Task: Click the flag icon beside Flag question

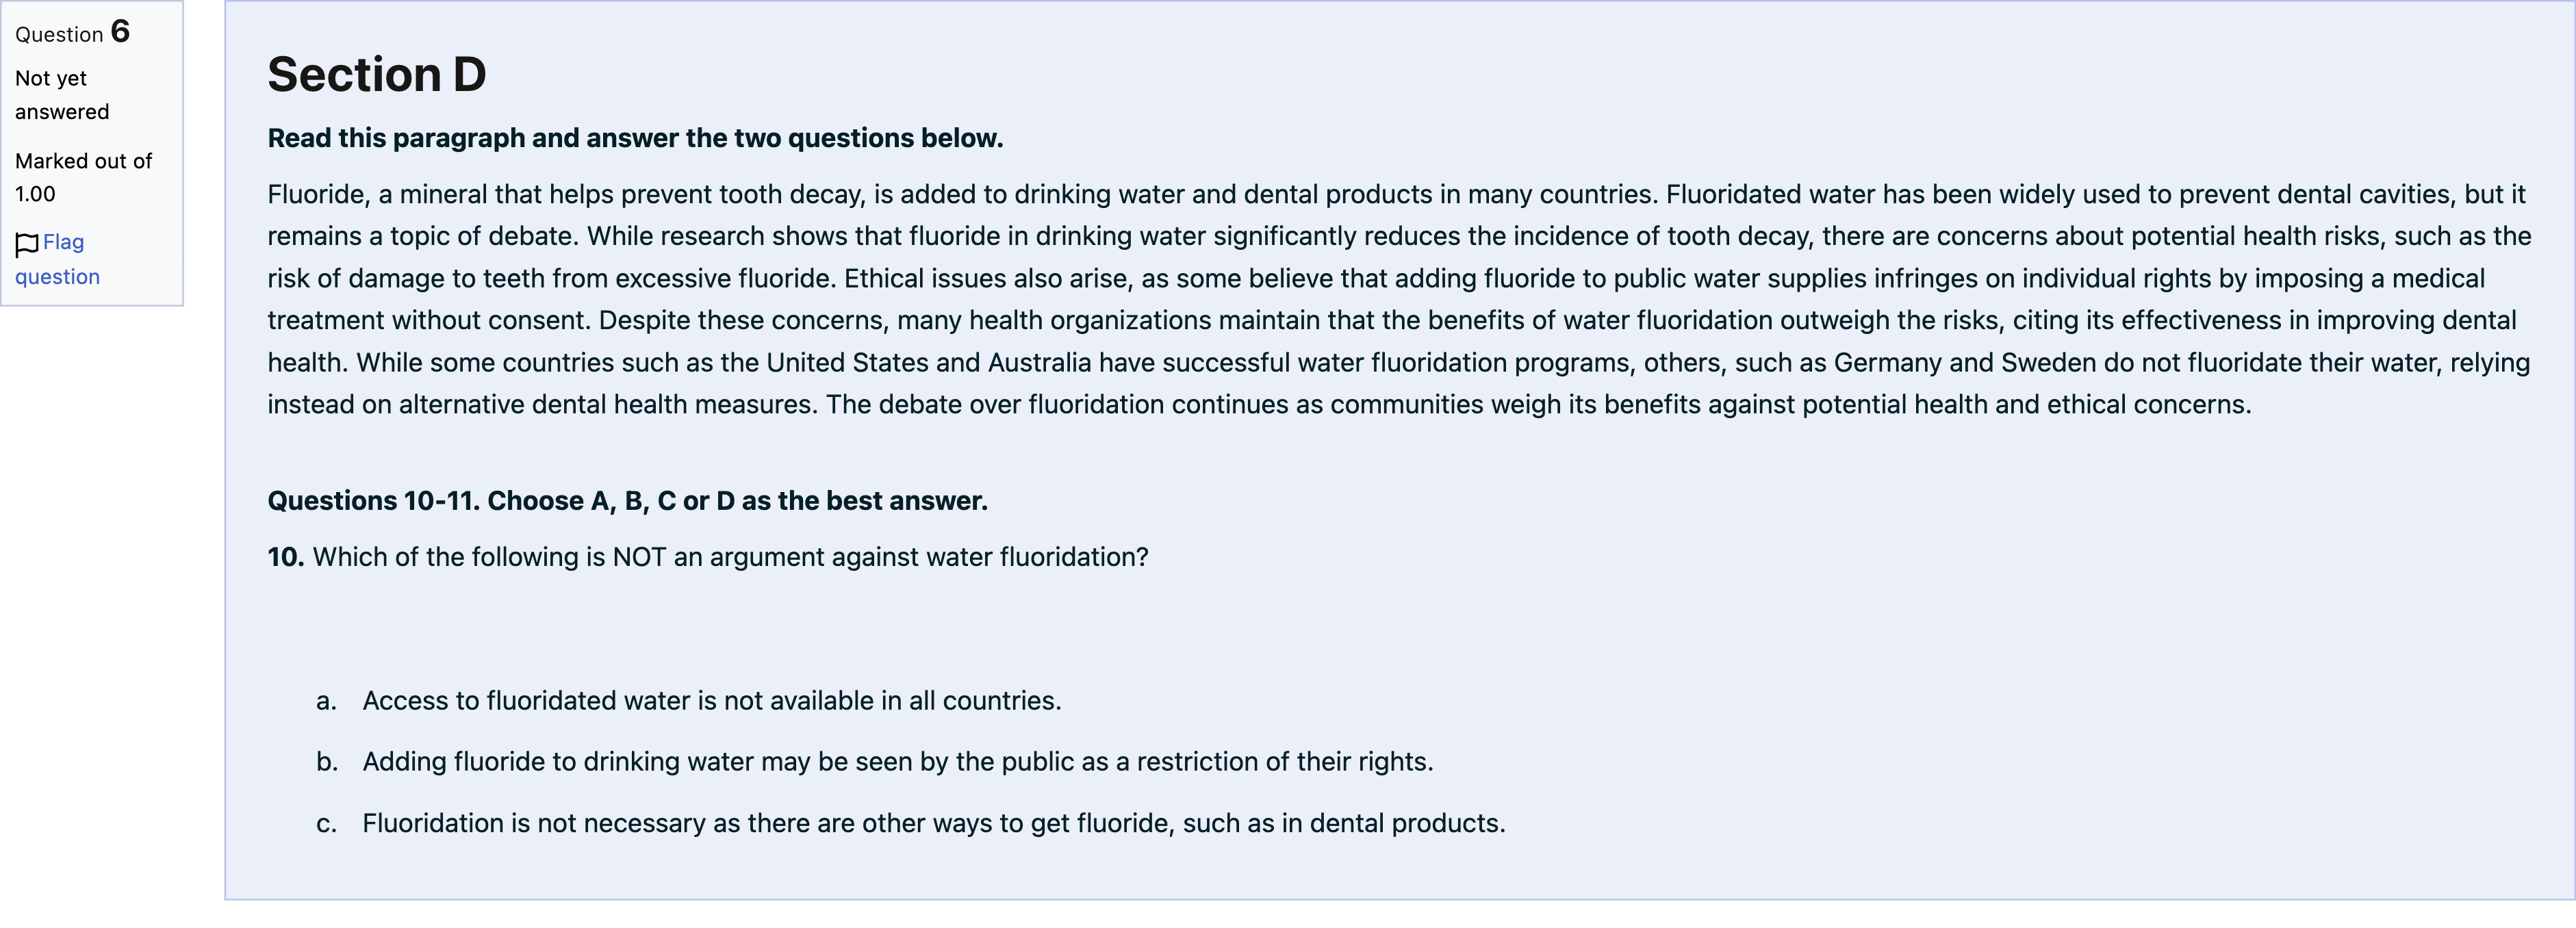Action: [x=27, y=244]
